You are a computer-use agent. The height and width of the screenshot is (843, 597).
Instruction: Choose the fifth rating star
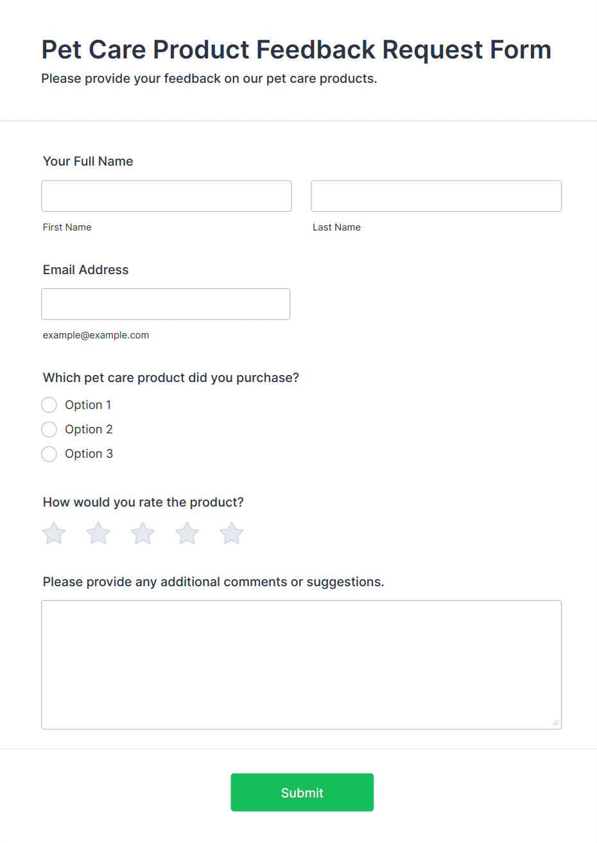click(x=231, y=534)
